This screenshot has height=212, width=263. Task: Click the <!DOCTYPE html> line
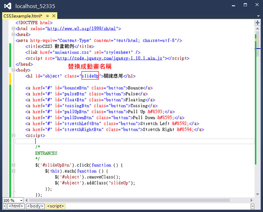[x=34, y=23]
